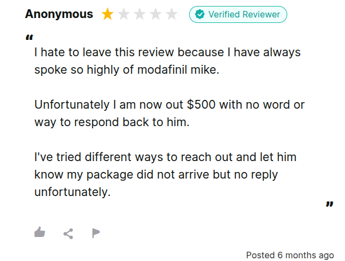Click the Verified Reviewer badge label
Viewport: 345px width, 261px height.
(x=244, y=15)
